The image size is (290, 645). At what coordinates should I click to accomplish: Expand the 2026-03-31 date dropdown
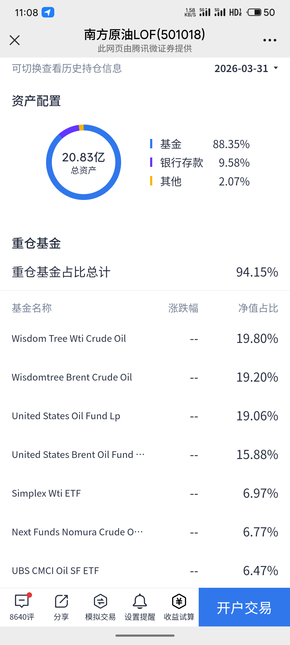246,69
